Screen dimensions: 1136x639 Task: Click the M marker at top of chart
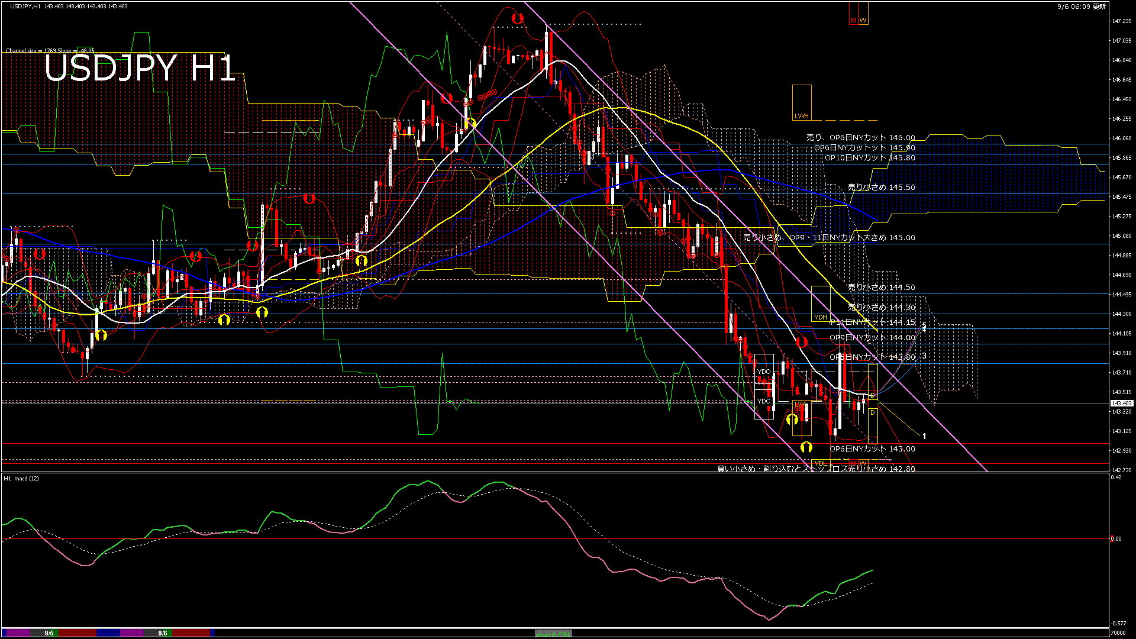point(853,21)
